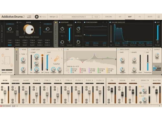162x121 pixels.
Task: Toggle the CUT section power button
Action: coord(155,22)
